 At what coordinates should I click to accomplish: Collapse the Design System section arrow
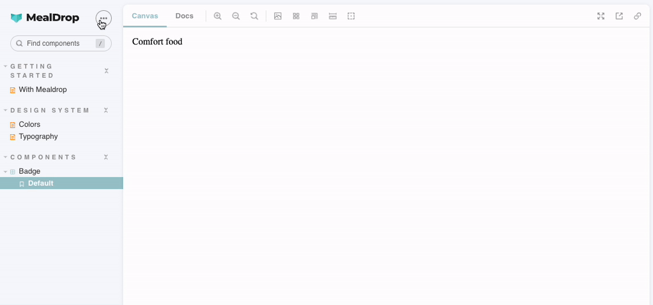click(5, 110)
